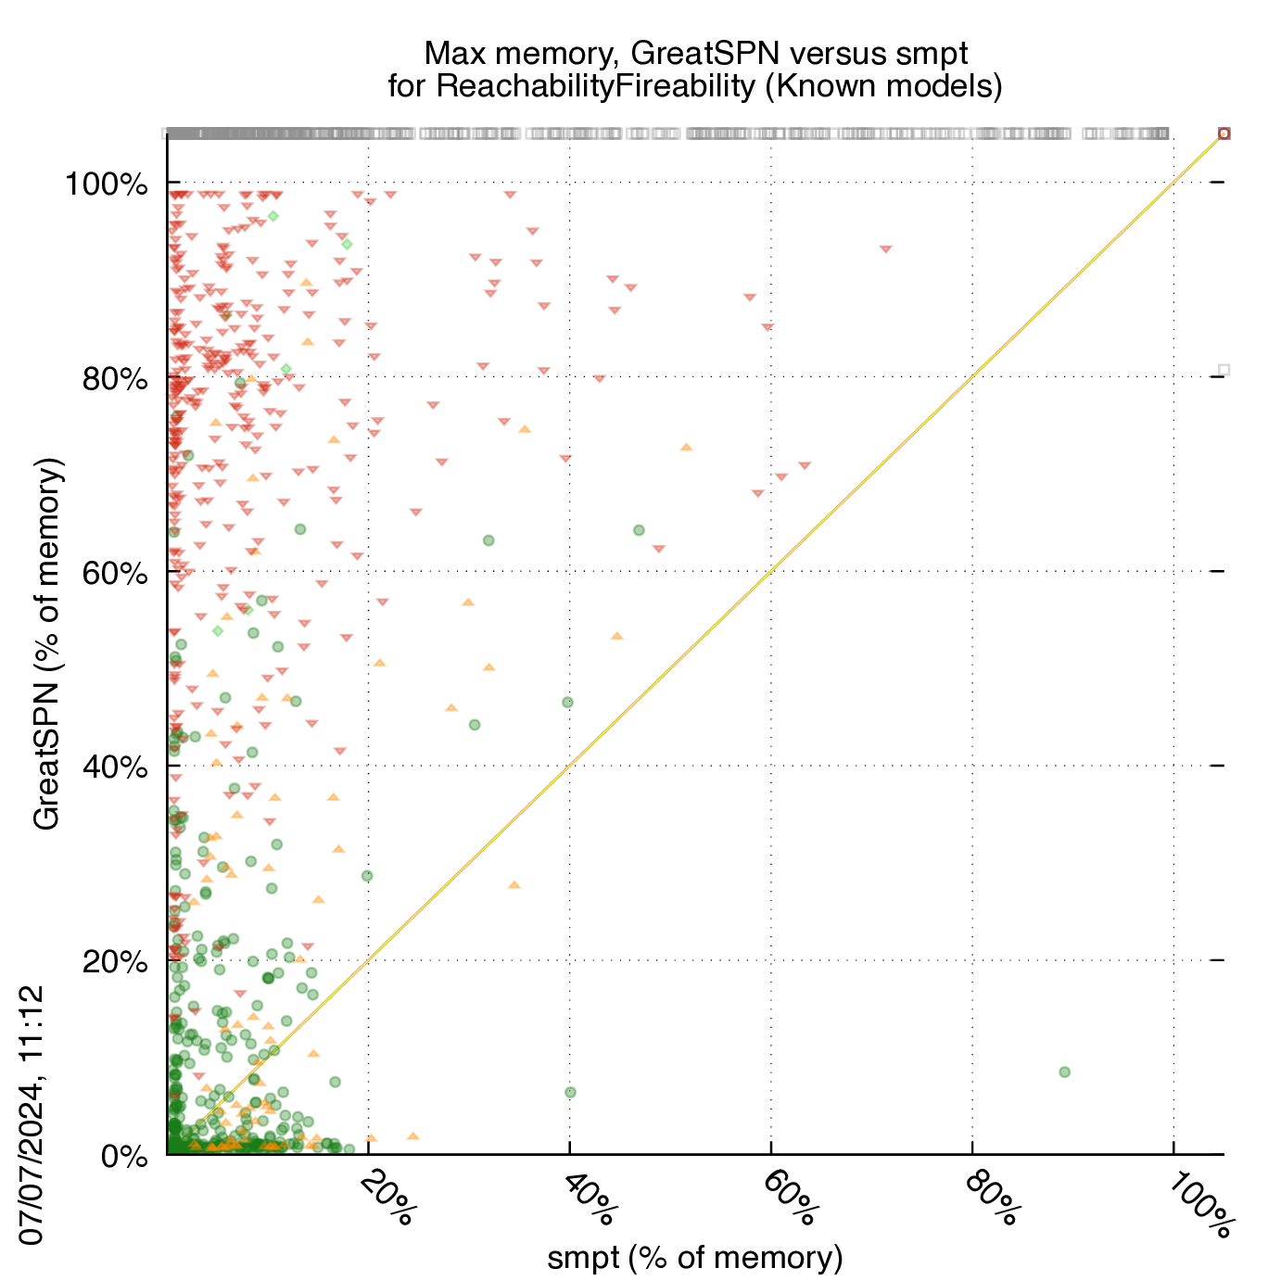This screenshot has height=1281, width=1281.
Task: Select the orange triangle near 45% smpt, 53% GreatSPN
Action: pyautogui.click(x=616, y=636)
